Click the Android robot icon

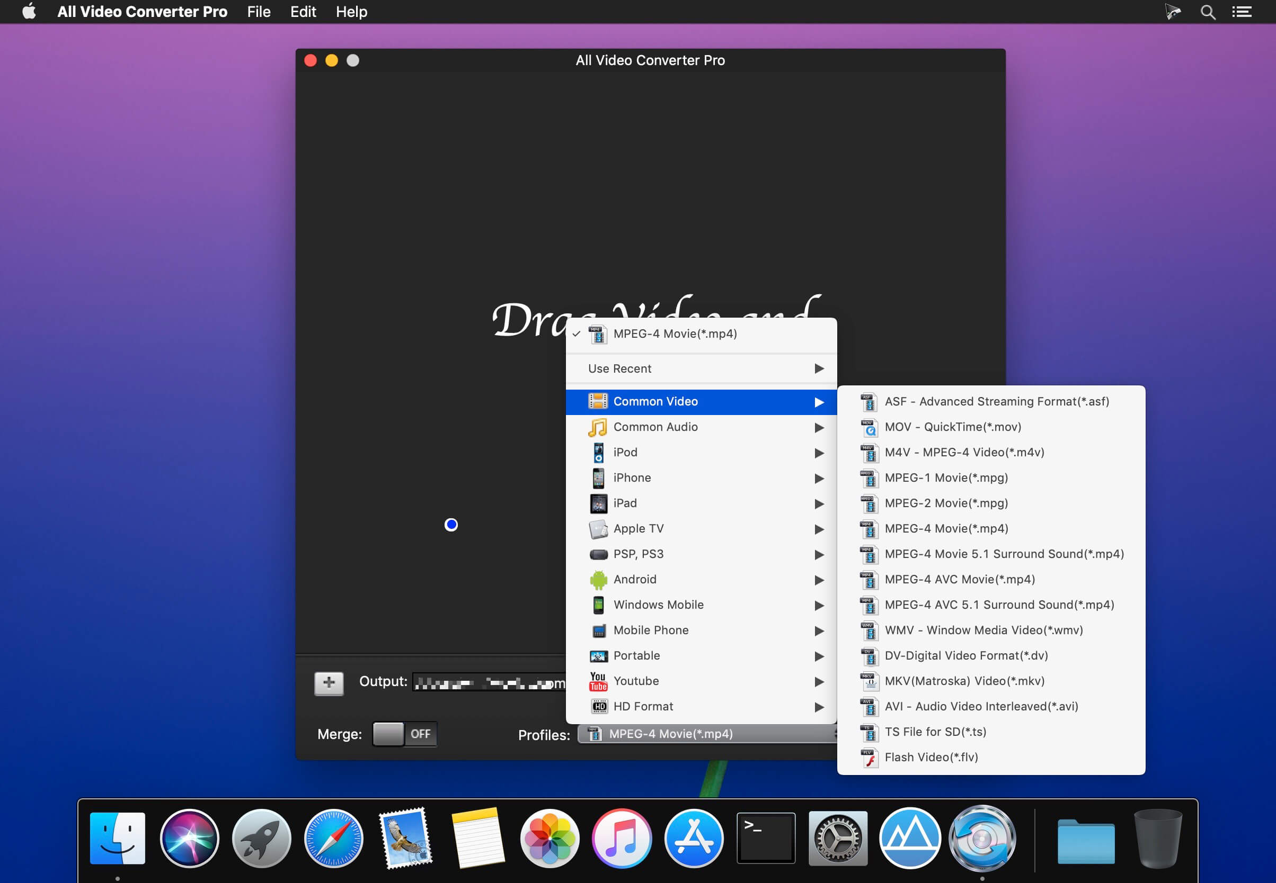(598, 580)
